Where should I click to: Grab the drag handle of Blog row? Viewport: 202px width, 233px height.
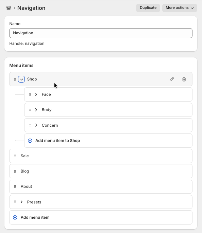[15, 171]
